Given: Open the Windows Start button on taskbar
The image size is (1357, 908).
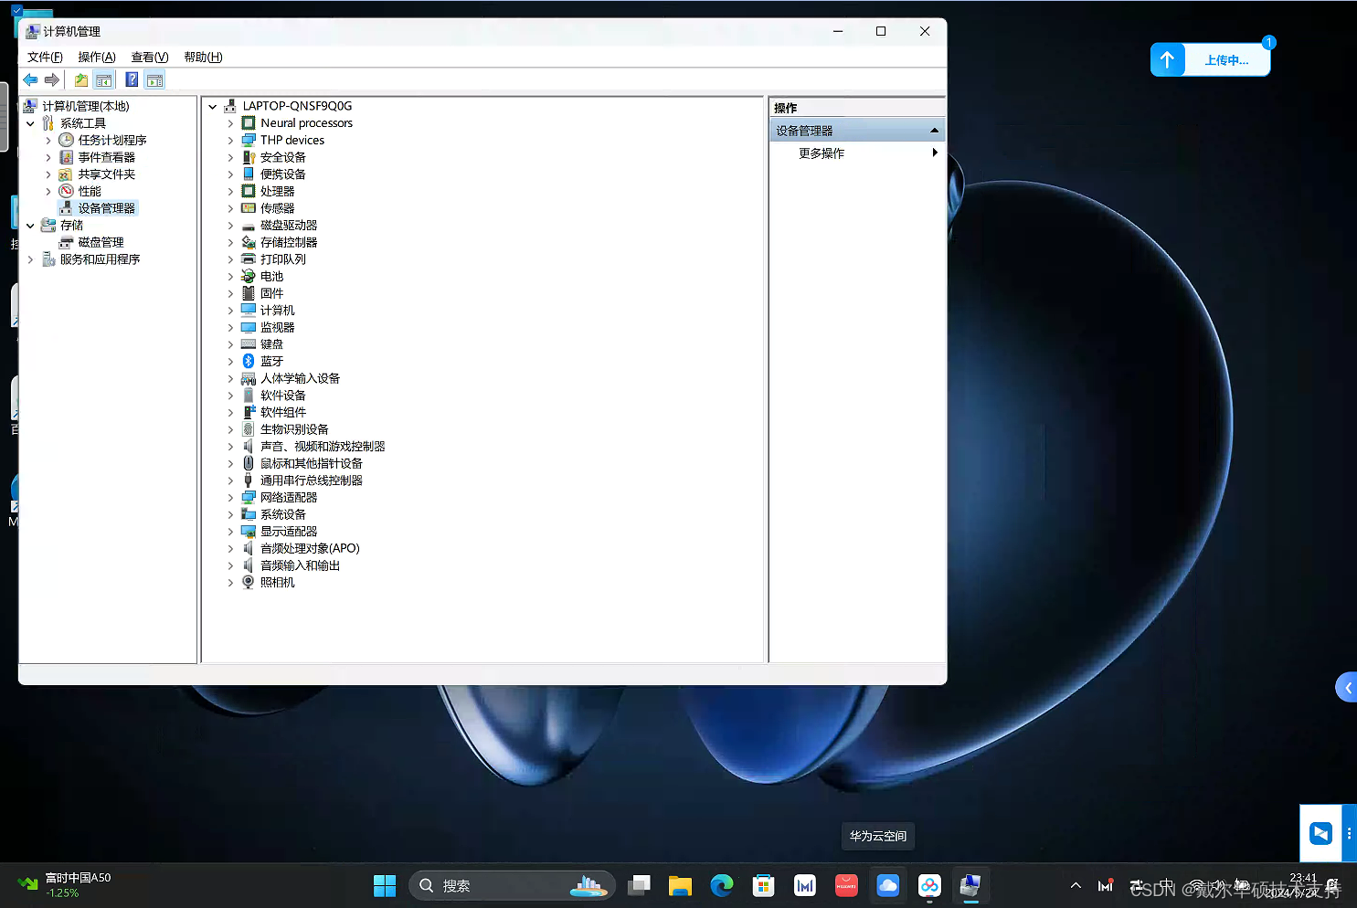Looking at the screenshot, I should coord(385,885).
